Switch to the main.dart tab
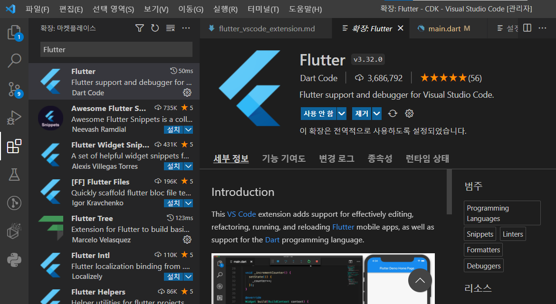The height and width of the screenshot is (304, 556). [x=446, y=28]
